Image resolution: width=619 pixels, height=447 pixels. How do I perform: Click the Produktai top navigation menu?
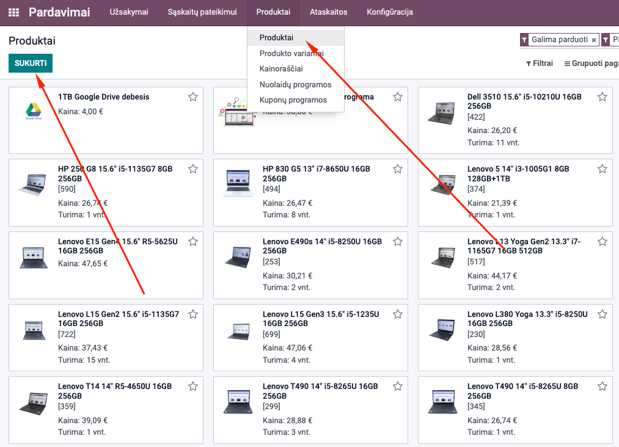(x=273, y=12)
